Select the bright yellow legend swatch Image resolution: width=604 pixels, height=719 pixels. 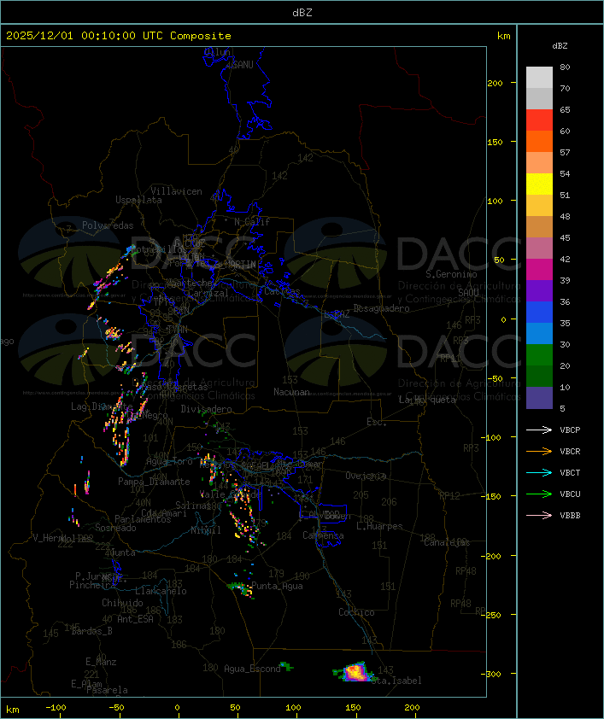(539, 184)
